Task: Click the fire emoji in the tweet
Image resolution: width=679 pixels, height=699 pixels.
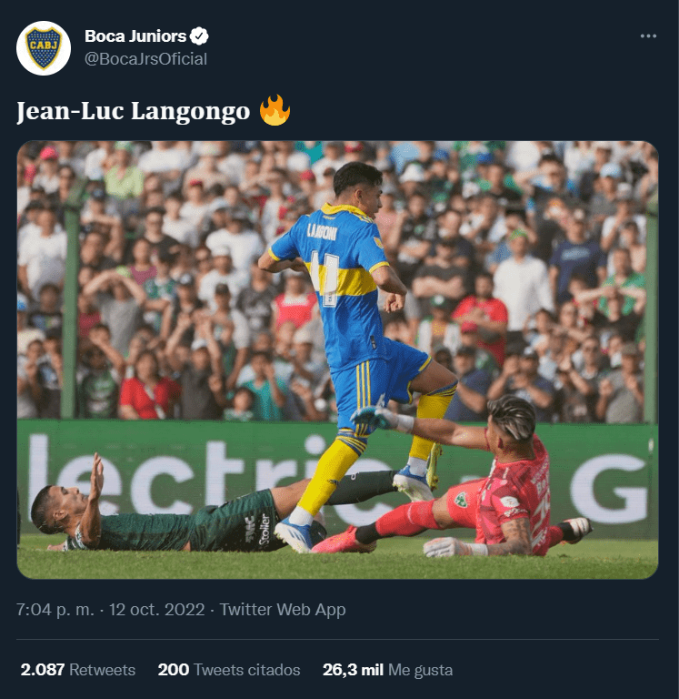Action: click(275, 110)
